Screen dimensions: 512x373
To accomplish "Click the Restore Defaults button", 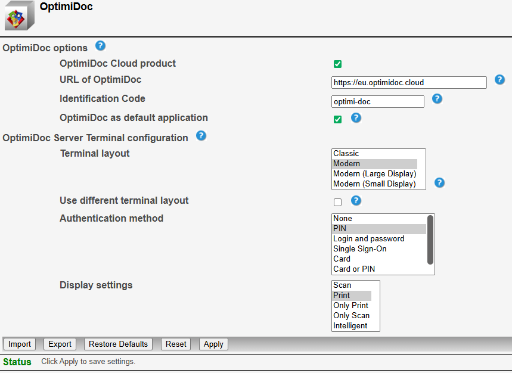I will [x=118, y=344].
